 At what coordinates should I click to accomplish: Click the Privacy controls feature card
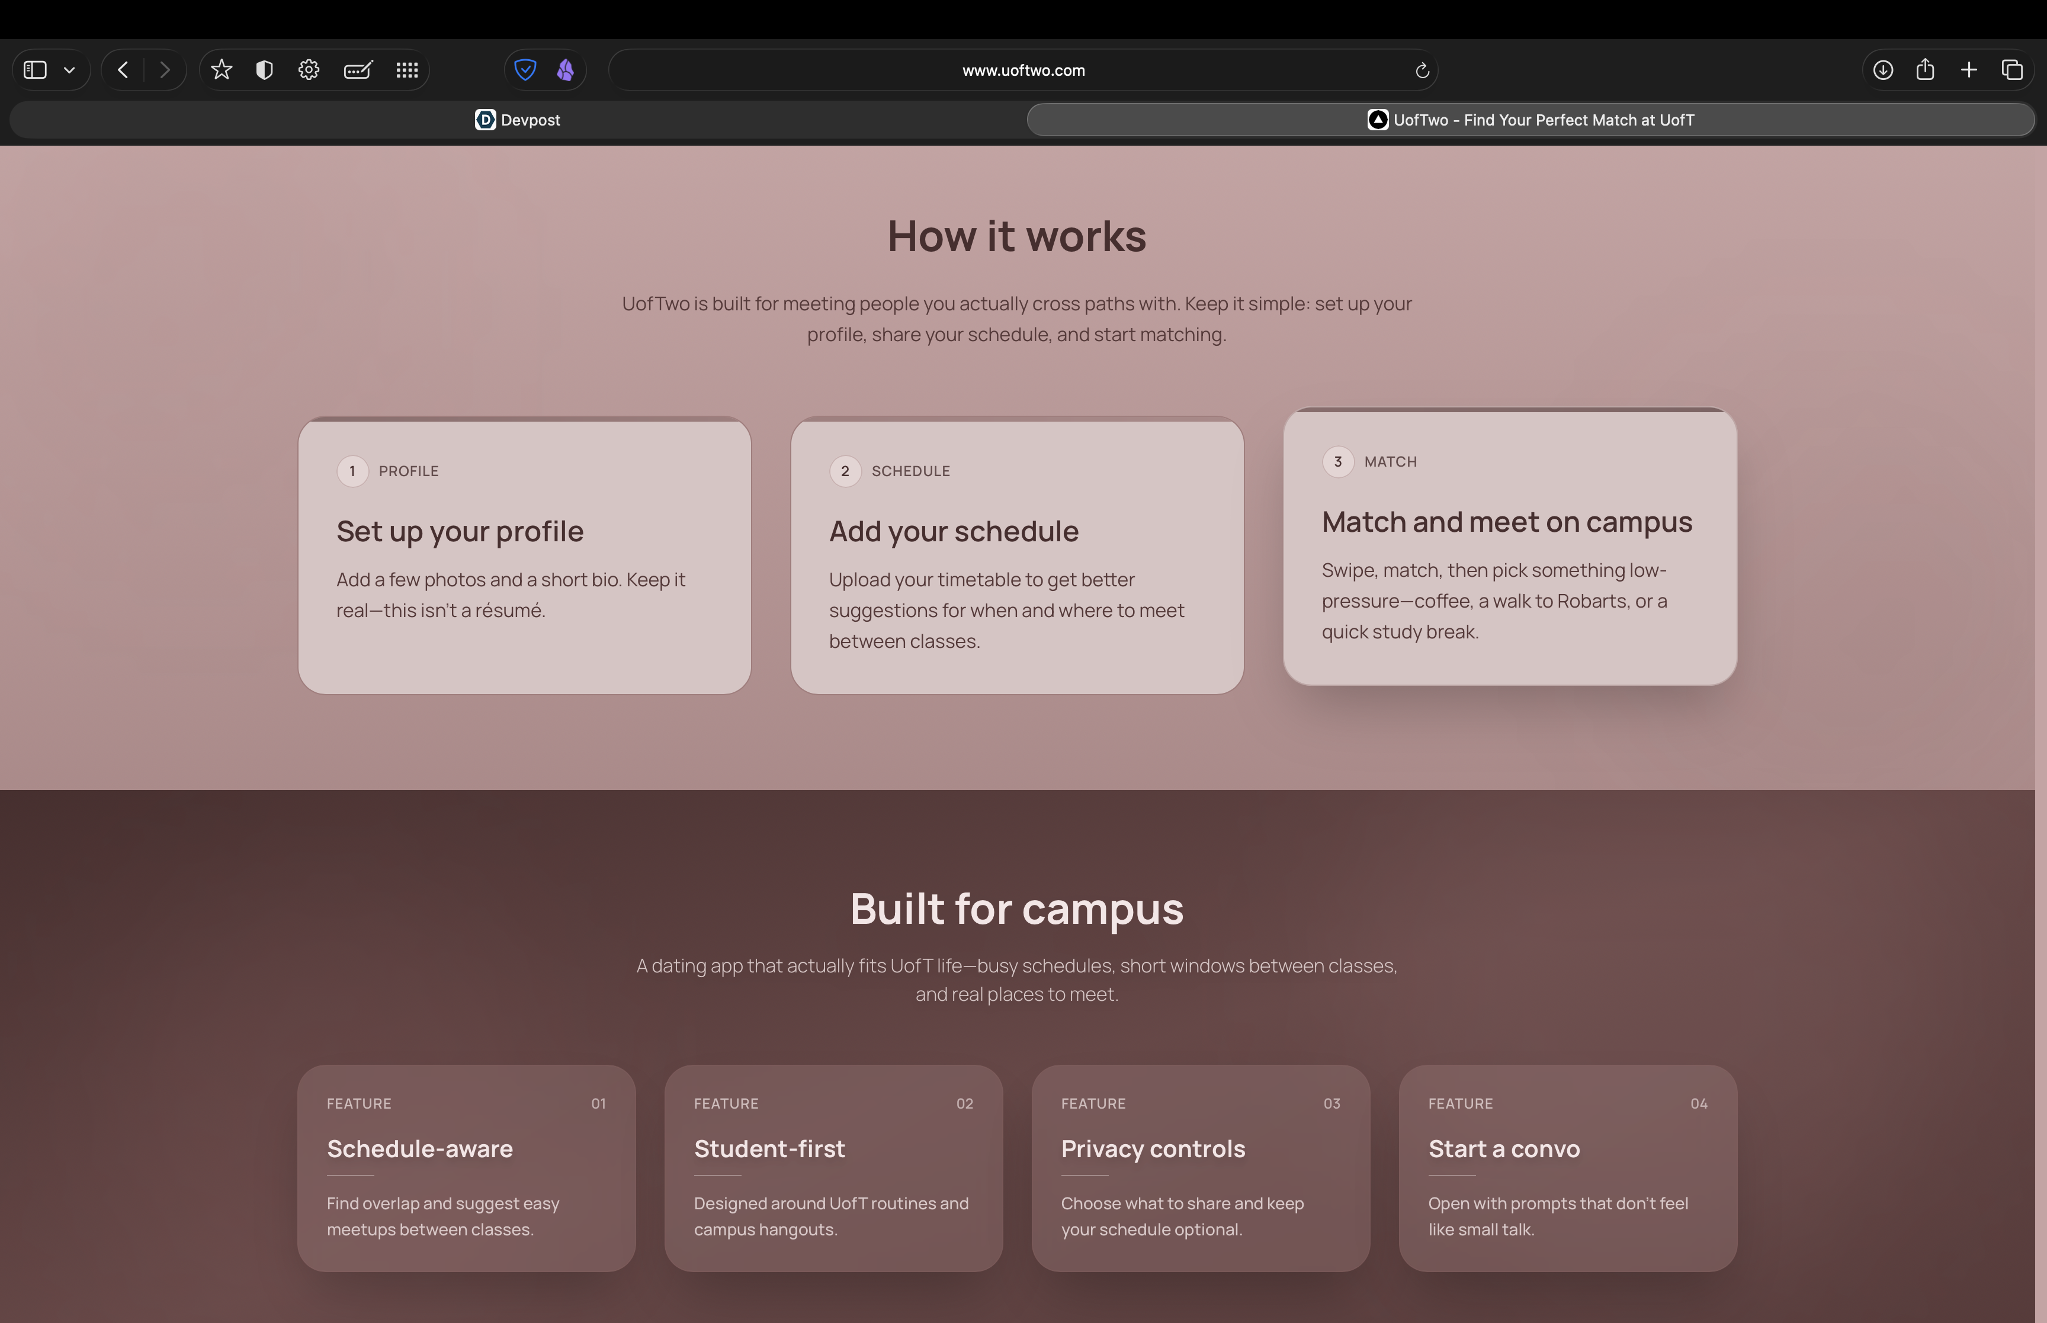[x=1200, y=1167]
